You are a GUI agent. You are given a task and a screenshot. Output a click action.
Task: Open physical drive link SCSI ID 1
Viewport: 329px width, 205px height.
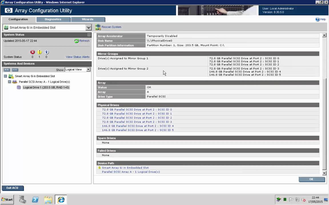(137, 114)
